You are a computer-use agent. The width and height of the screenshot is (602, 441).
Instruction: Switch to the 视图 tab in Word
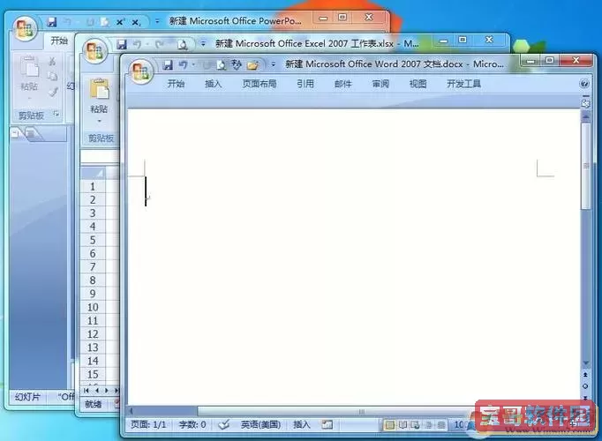tap(418, 84)
